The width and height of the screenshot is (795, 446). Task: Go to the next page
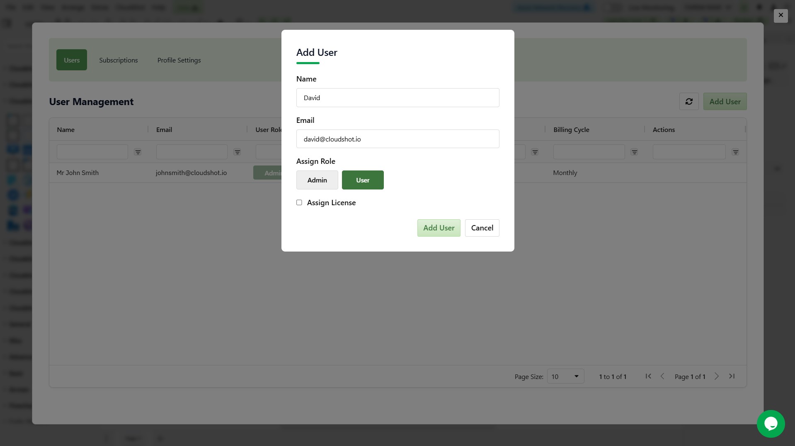pyautogui.click(x=717, y=376)
